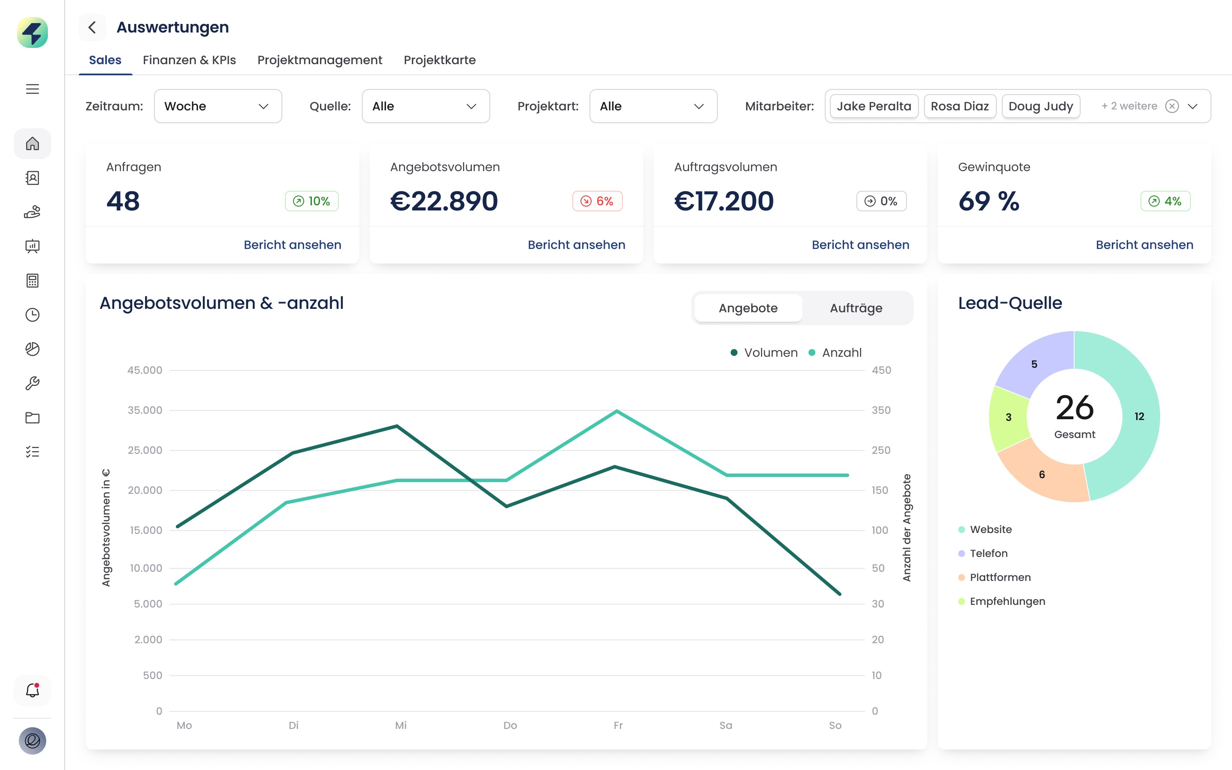Click the wrench tools icon
The image size is (1232, 770).
[32, 383]
